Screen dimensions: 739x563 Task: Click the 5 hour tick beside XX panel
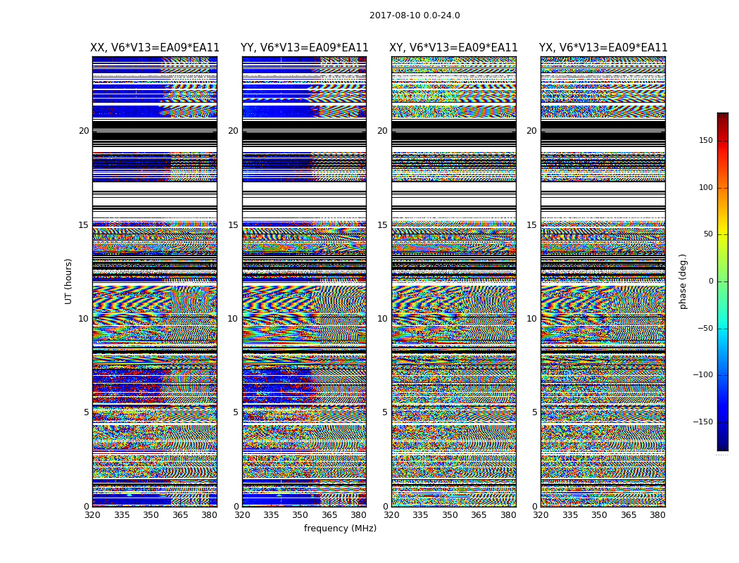coord(87,412)
